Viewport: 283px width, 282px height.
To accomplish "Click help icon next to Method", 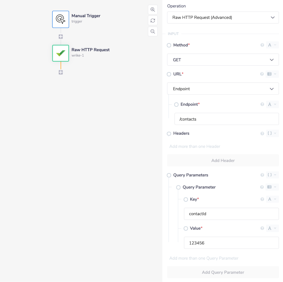I will pos(262,45).
